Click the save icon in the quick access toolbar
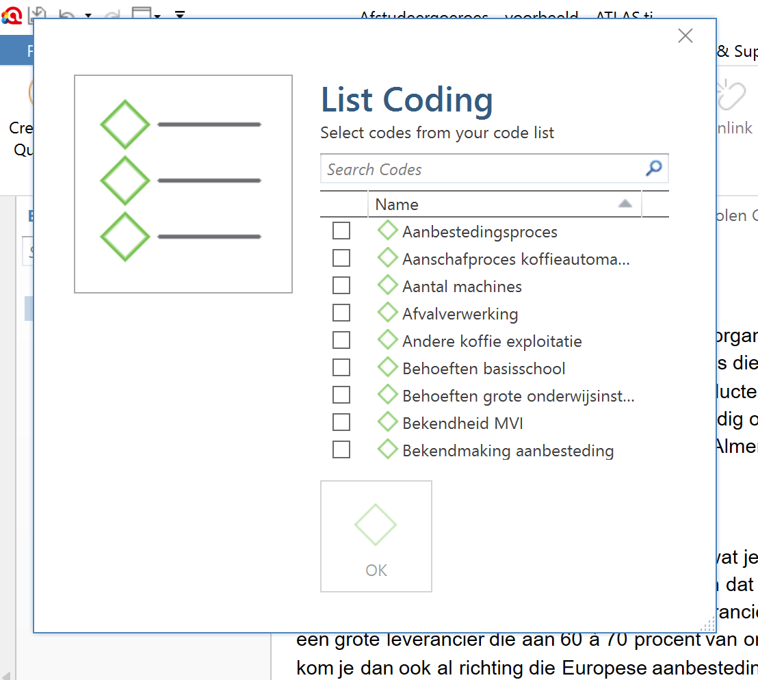Screen dimensions: 758x680 [38, 14]
